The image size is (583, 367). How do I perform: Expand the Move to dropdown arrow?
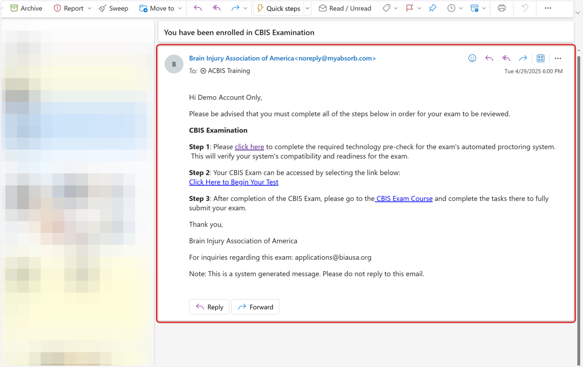[x=180, y=8]
